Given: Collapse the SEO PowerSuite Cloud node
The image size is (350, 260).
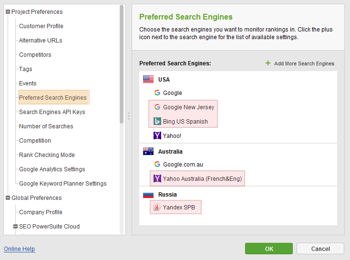Looking at the screenshot, I should coord(15,226).
